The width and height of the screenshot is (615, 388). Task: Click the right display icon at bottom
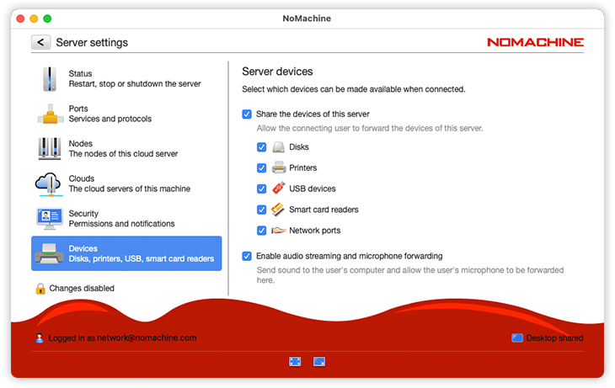(x=319, y=361)
